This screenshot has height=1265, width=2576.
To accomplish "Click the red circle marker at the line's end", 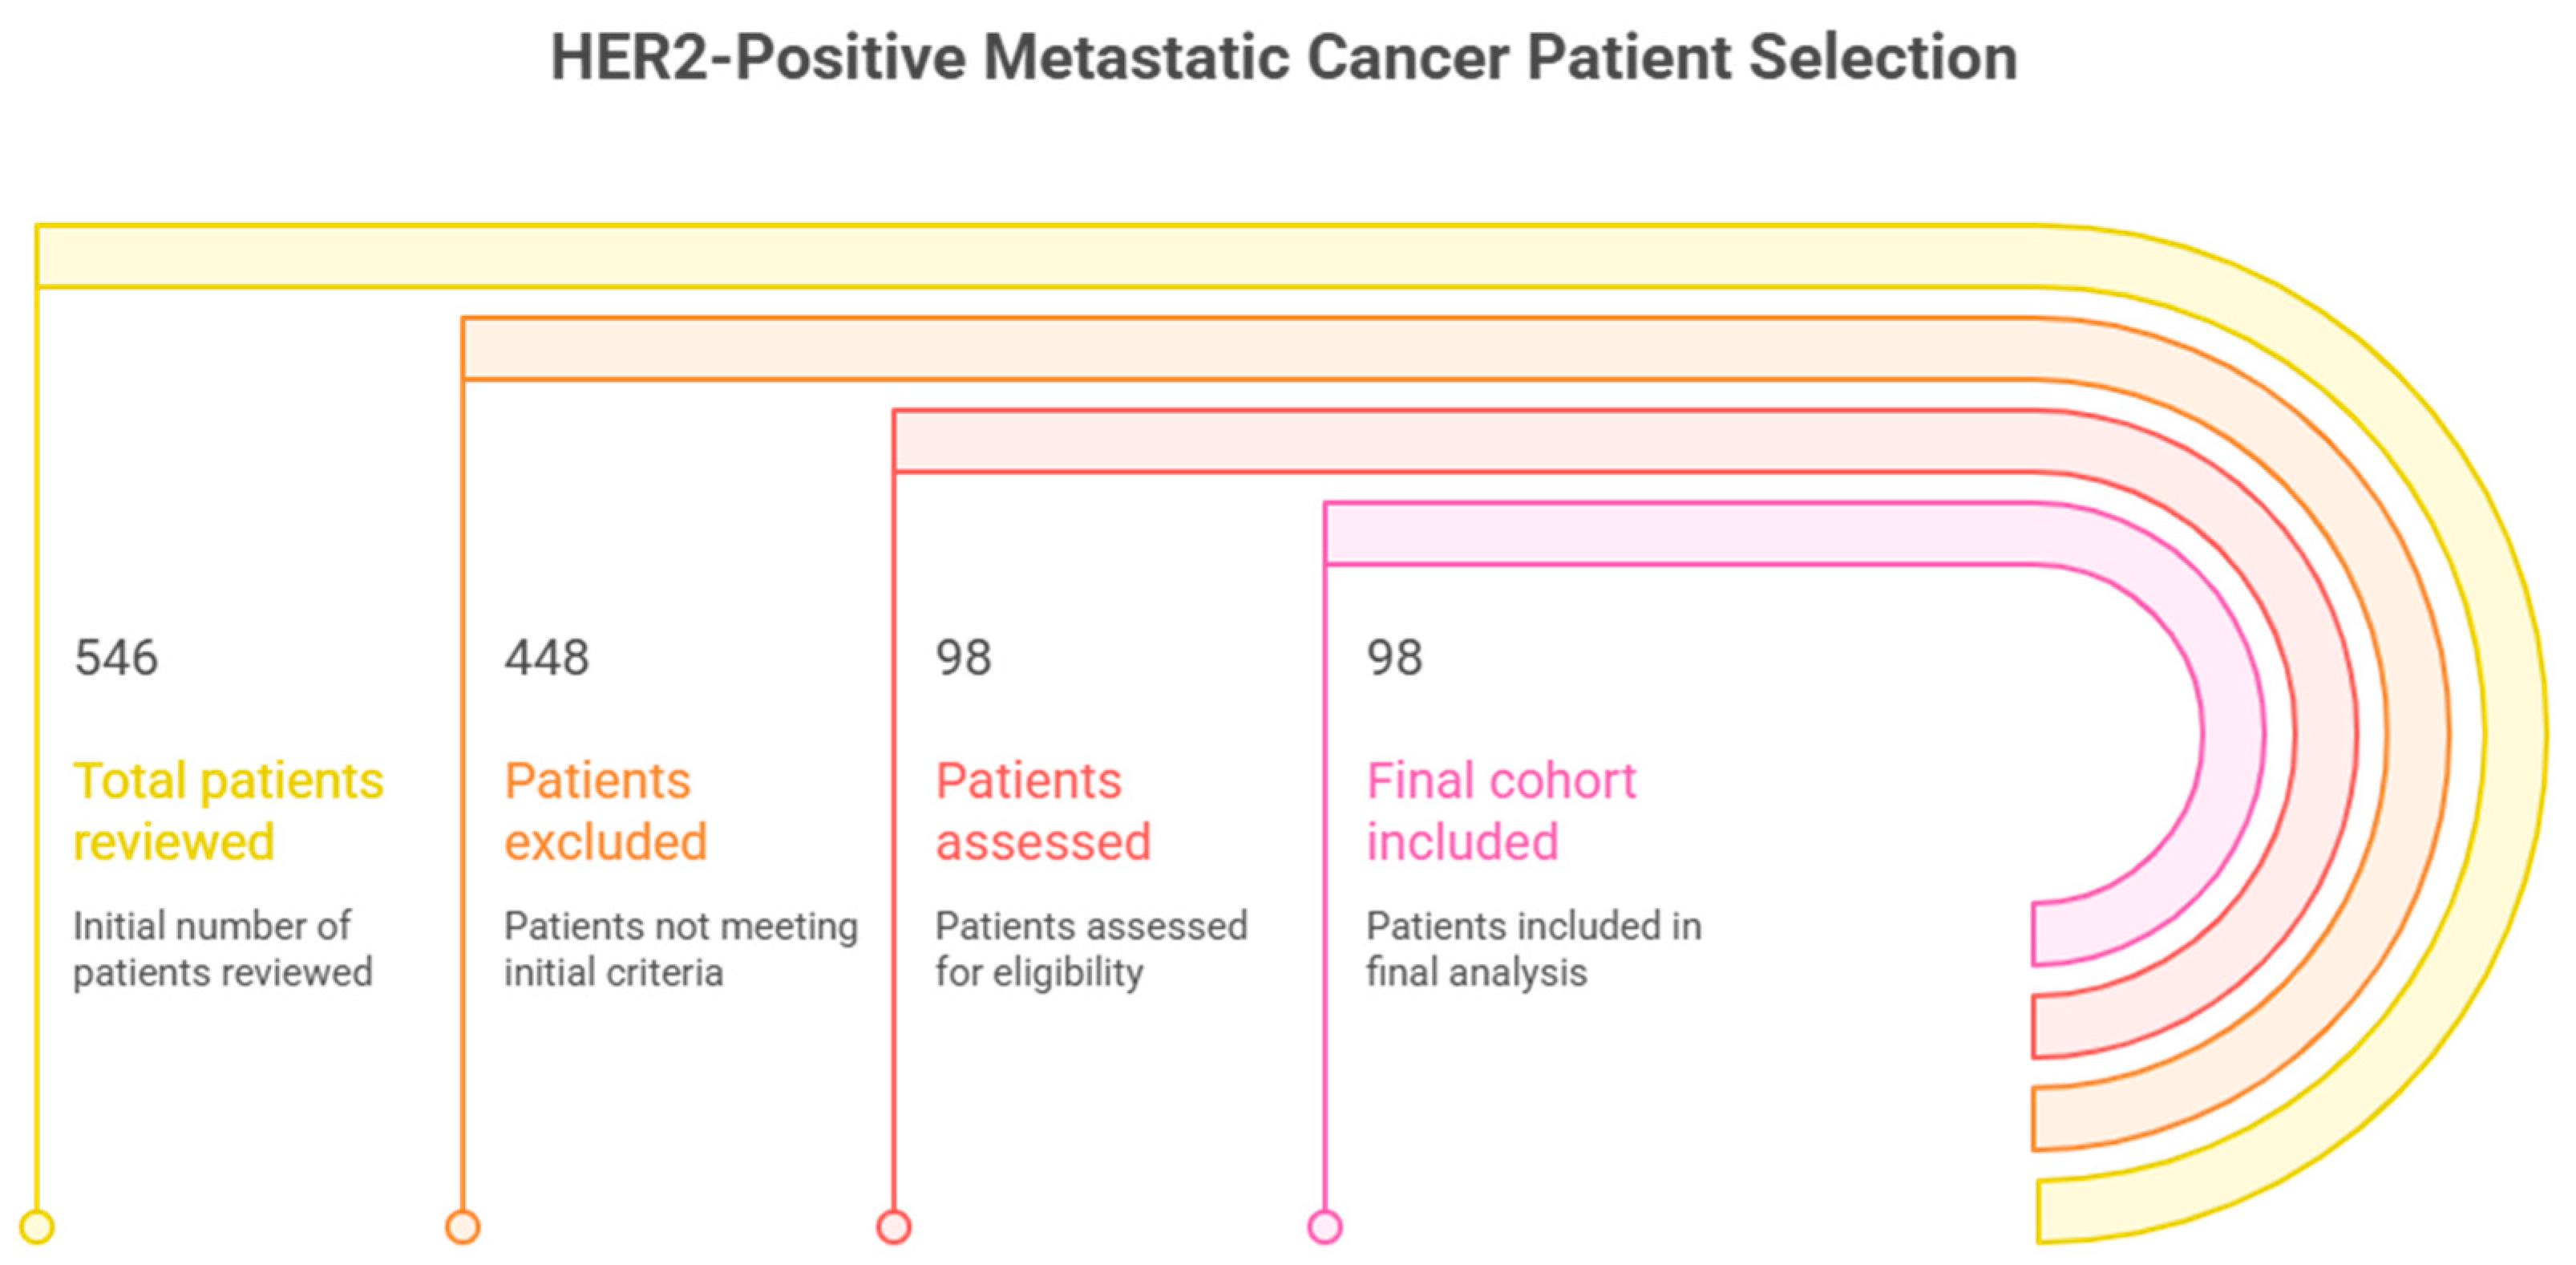I will [894, 1226].
